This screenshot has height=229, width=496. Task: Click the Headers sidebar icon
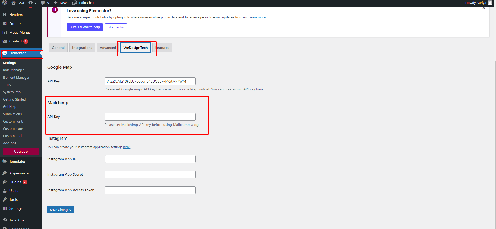[x=5, y=15]
